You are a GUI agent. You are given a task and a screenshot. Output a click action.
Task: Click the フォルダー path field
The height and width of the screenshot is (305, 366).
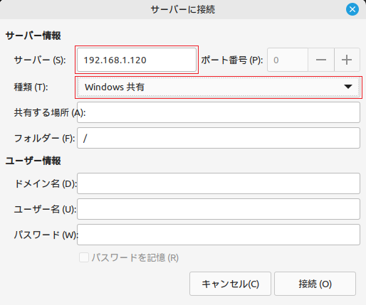pos(219,138)
